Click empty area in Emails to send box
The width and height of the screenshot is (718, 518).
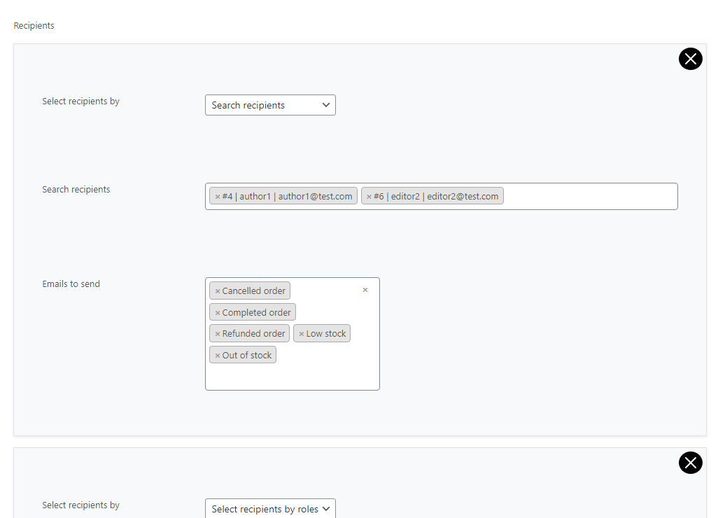click(x=293, y=374)
